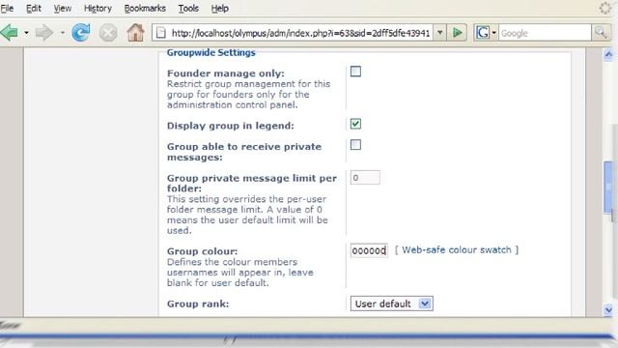Open the Bookmarks menu
Screen dimensions: 618x348
click(145, 9)
